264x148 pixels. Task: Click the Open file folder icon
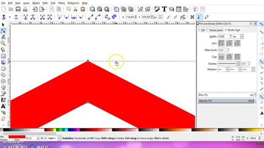pyautogui.click(x=11, y=9)
